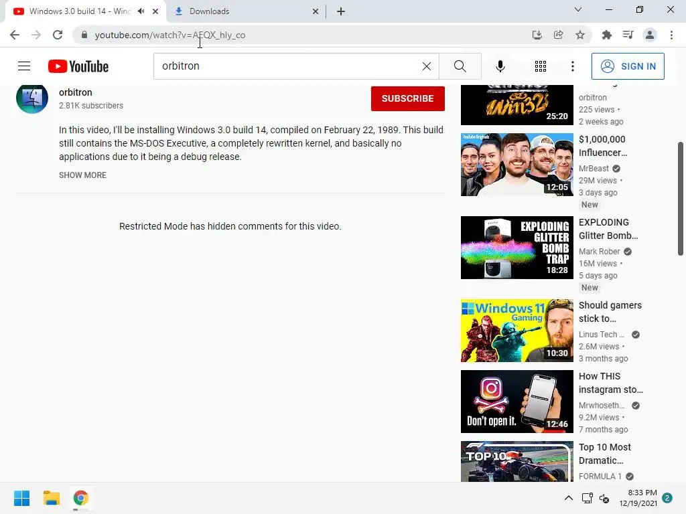Show hidden system tray icons
686x514 pixels.
click(568, 498)
